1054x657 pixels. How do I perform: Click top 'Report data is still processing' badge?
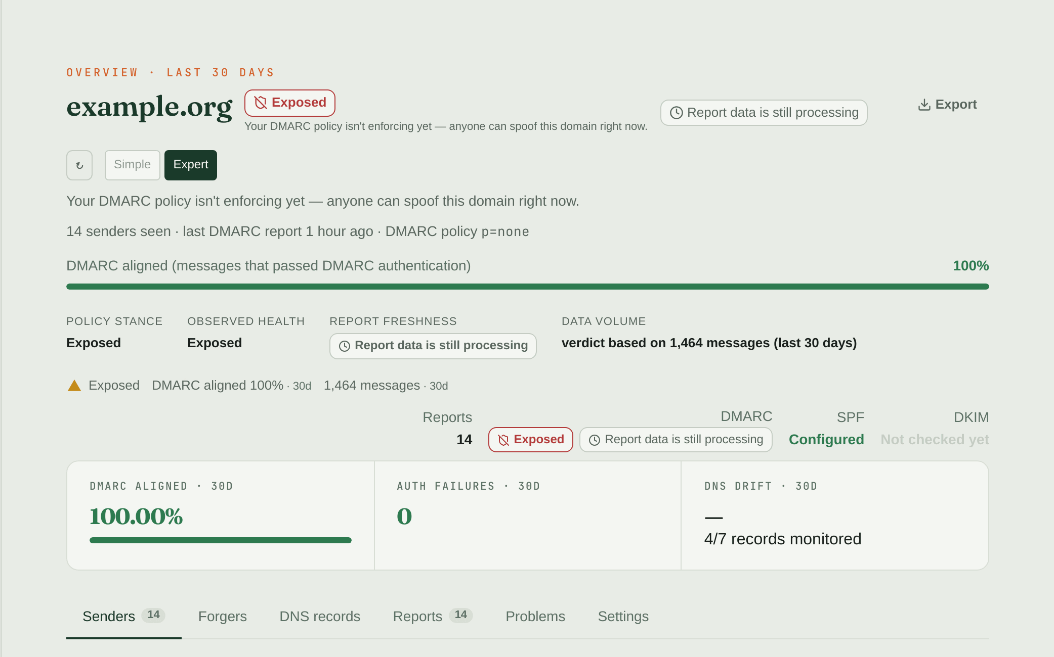[764, 113]
